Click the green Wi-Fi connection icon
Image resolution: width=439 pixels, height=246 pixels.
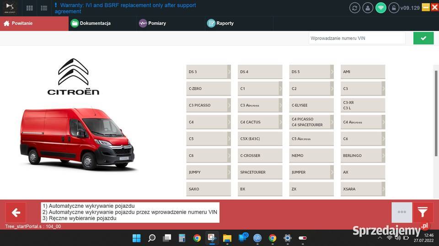coord(381,8)
